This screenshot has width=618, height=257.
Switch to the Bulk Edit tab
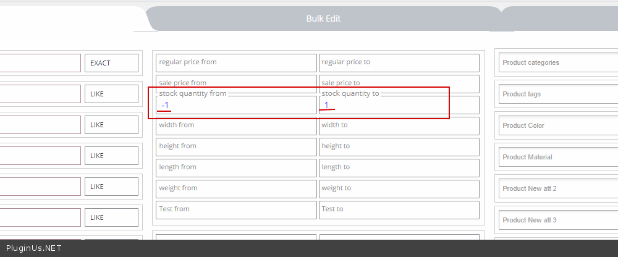coord(323,19)
